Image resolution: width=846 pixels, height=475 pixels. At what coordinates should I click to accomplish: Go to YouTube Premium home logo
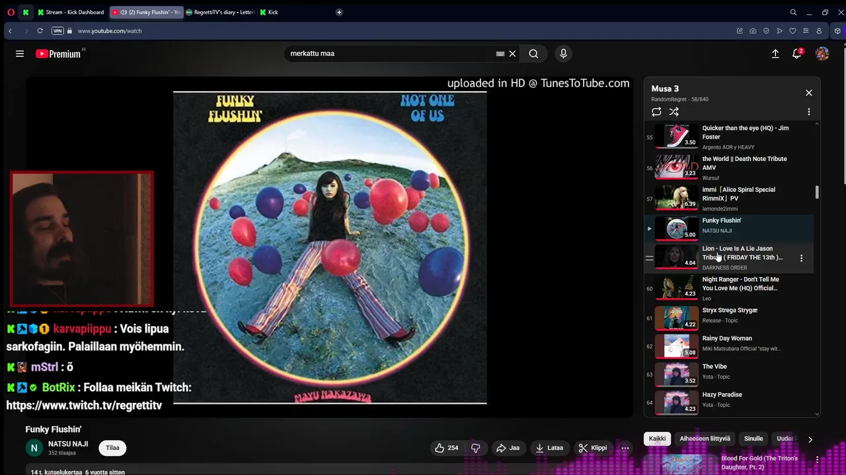58,54
